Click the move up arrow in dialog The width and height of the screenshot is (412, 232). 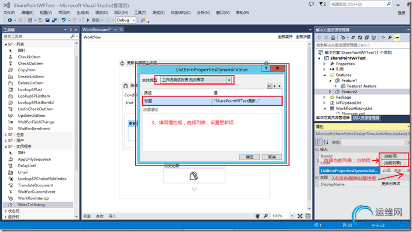[x=274, y=86]
